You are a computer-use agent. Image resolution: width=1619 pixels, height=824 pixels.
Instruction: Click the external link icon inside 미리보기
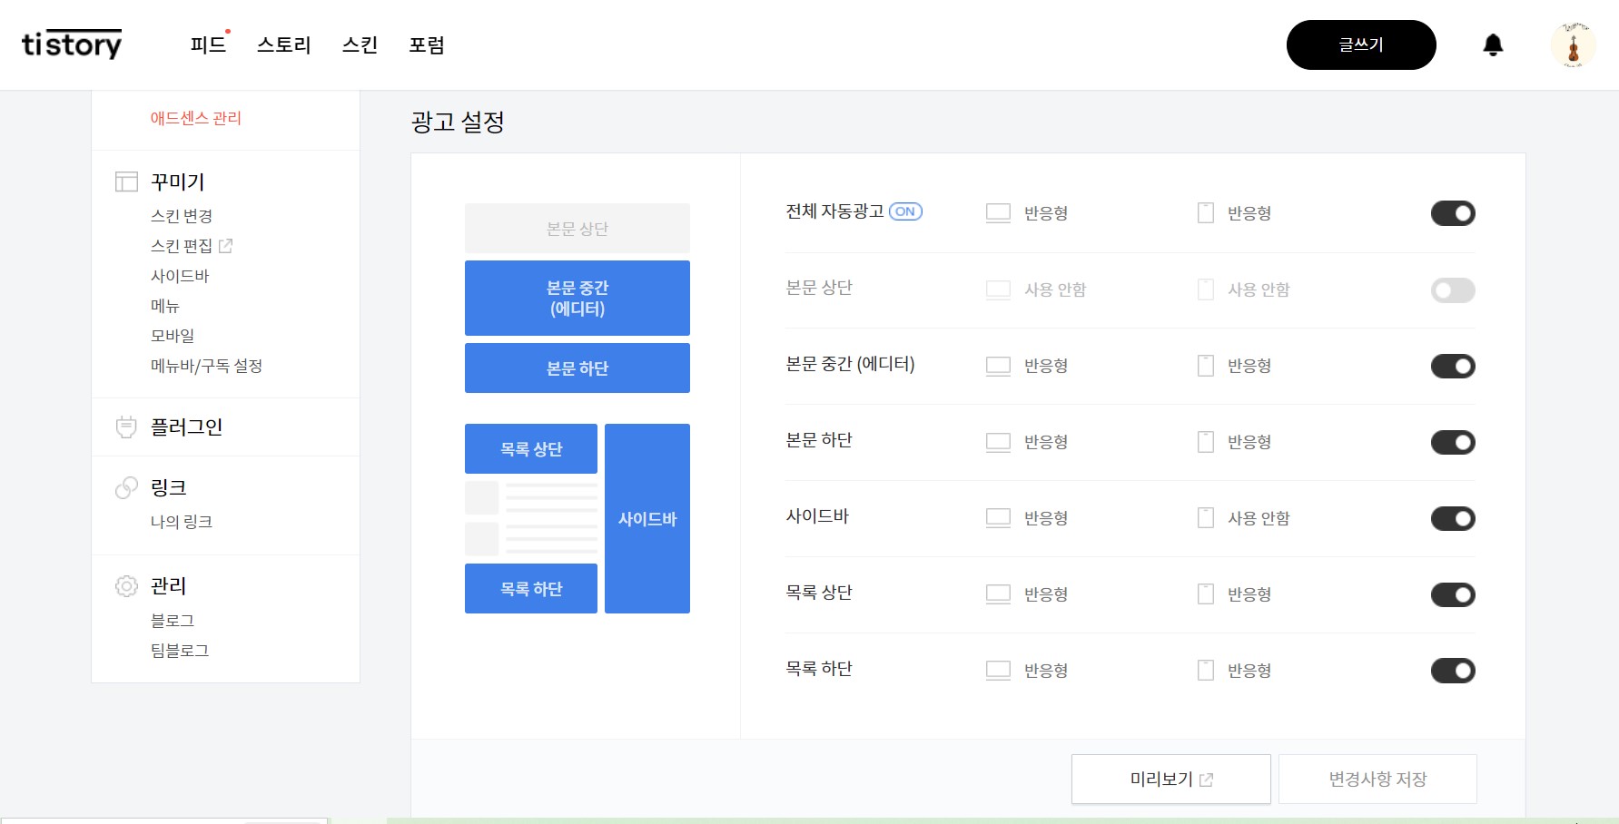1207,779
